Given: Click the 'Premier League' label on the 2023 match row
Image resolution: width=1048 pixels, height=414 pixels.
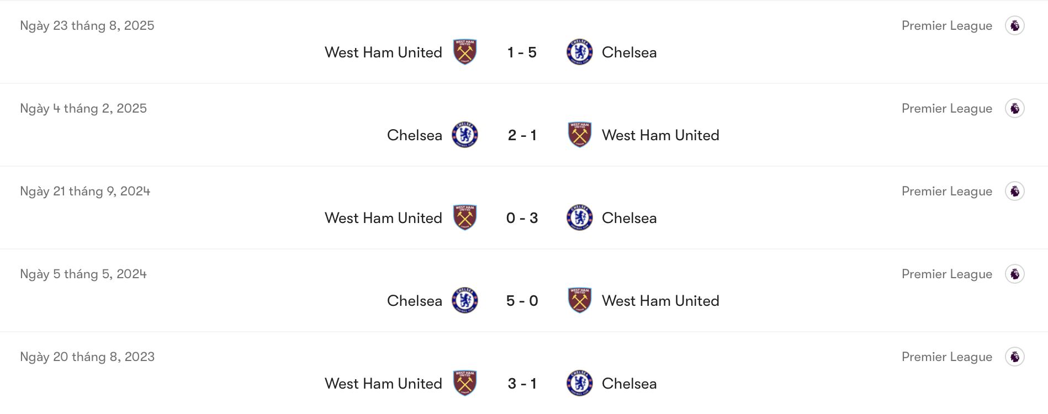Looking at the screenshot, I should [947, 357].
